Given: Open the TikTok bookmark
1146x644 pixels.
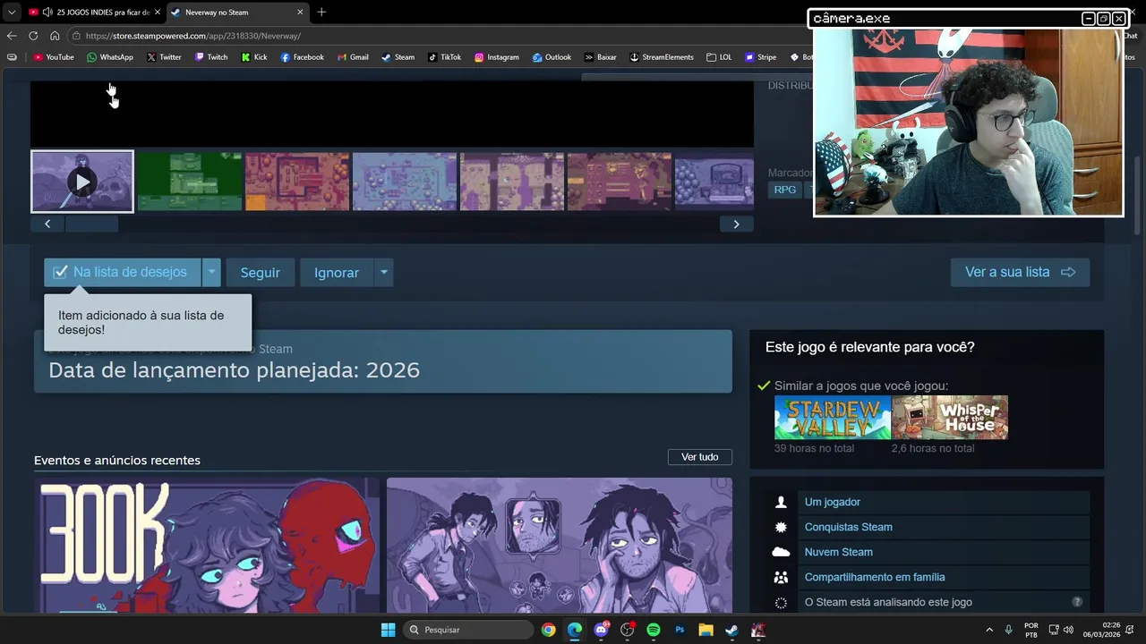Looking at the screenshot, I should coord(445,57).
